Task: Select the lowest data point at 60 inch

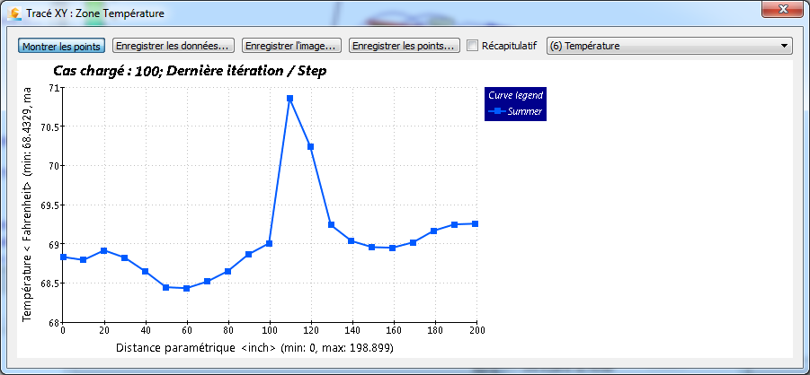Action: (x=186, y=288)
